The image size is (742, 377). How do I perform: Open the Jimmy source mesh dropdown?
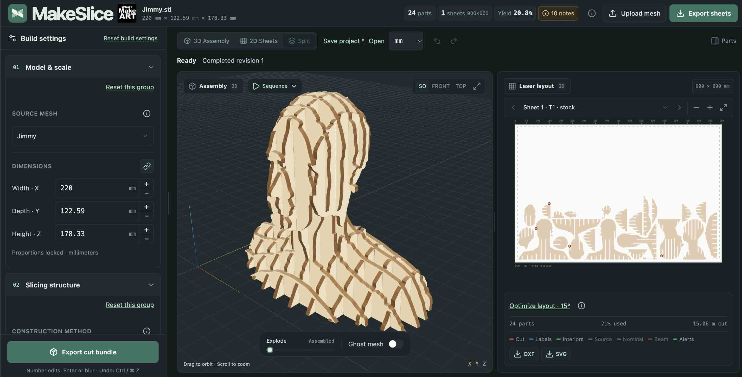click(x=83, y=136)
